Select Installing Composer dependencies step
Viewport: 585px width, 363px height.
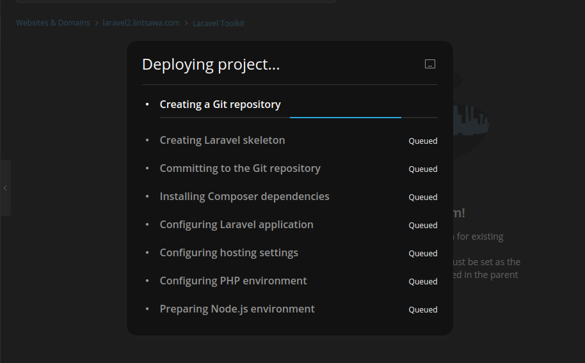244,196
